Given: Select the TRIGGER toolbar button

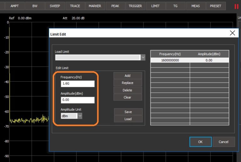Looking at the screenshot, I should point(135,6).
